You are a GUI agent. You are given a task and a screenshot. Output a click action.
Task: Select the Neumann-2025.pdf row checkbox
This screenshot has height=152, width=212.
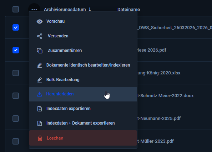tap(16, 119)
